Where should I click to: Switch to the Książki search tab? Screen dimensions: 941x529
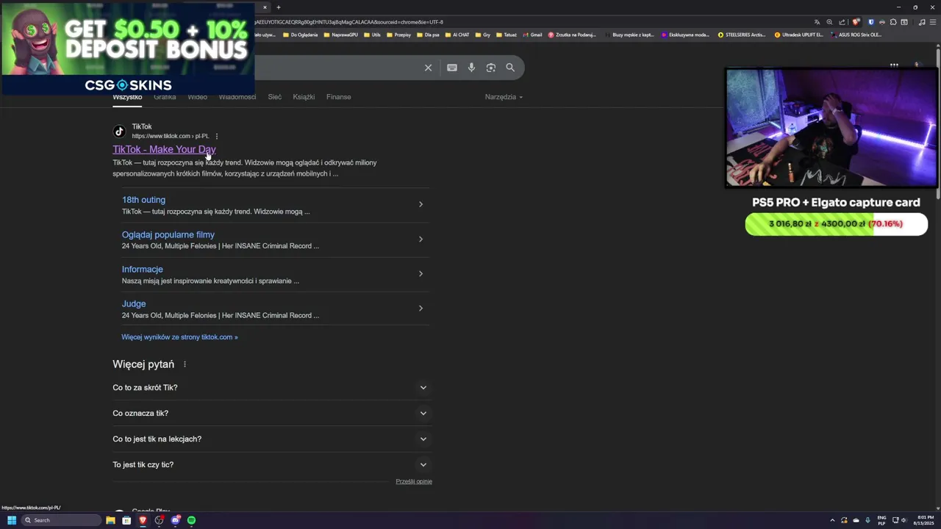[x=304, y=97]
